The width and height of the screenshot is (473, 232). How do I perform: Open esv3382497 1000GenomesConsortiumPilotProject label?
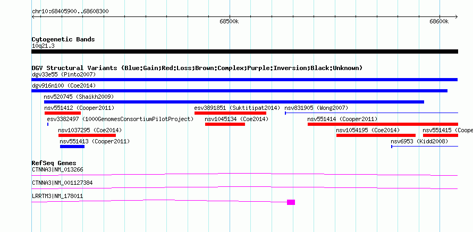tap(120, 119)
